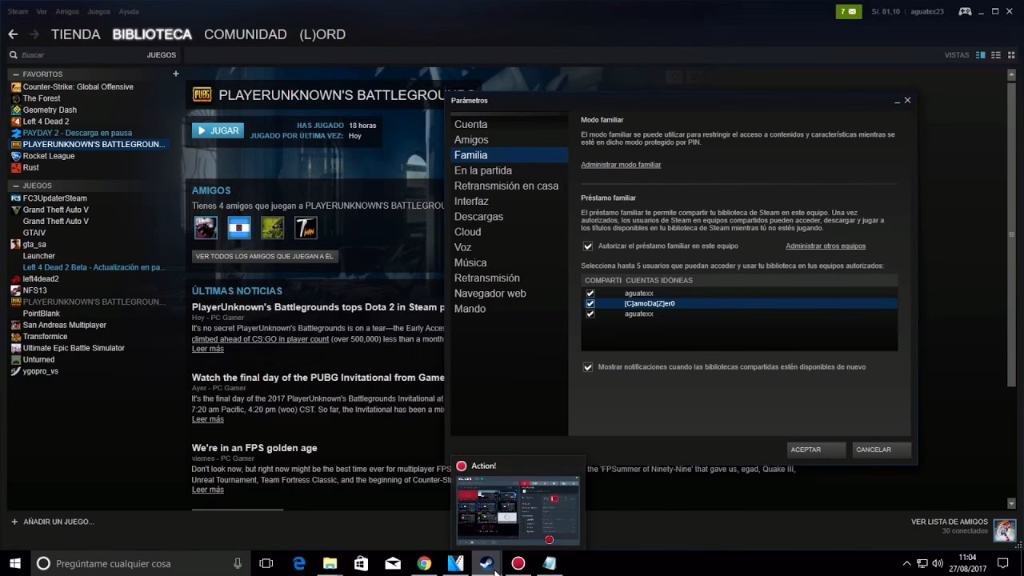Add to Favoritos with plus icon

pos(176,74)
